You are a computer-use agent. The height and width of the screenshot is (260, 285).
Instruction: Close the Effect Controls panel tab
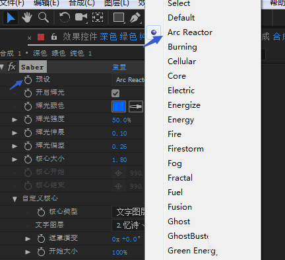tap(29, 38)
